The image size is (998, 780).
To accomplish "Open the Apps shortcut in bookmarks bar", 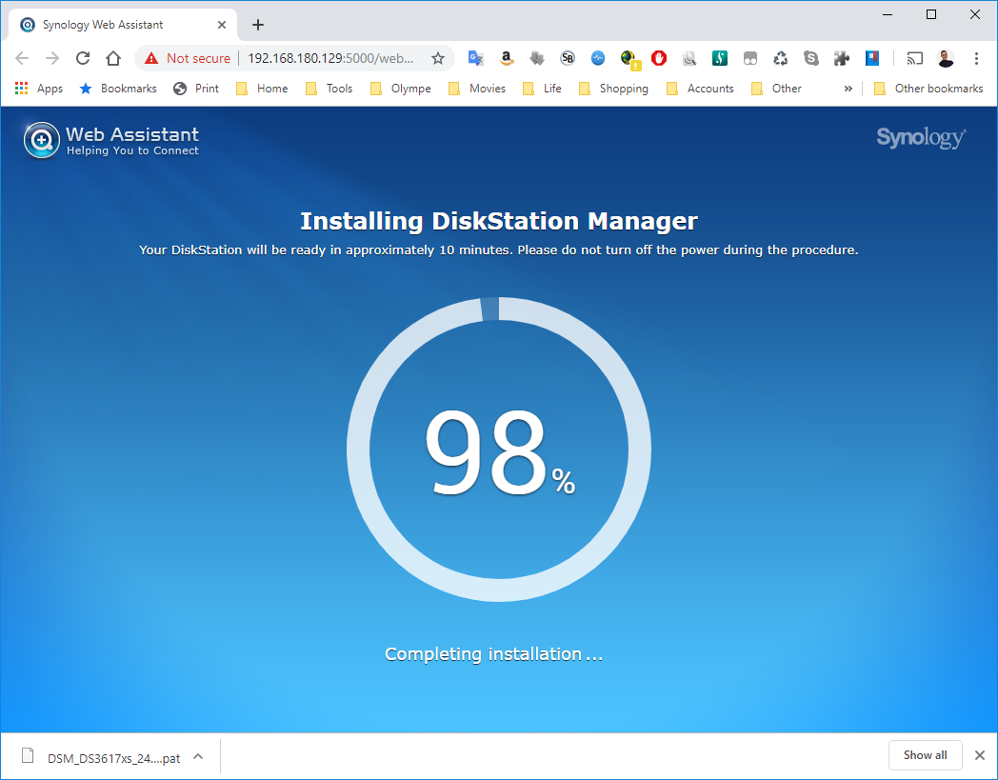I will click(39, 89).
